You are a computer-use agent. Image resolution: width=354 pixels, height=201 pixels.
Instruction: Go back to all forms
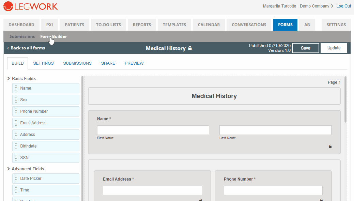click(x=26, y=48)
